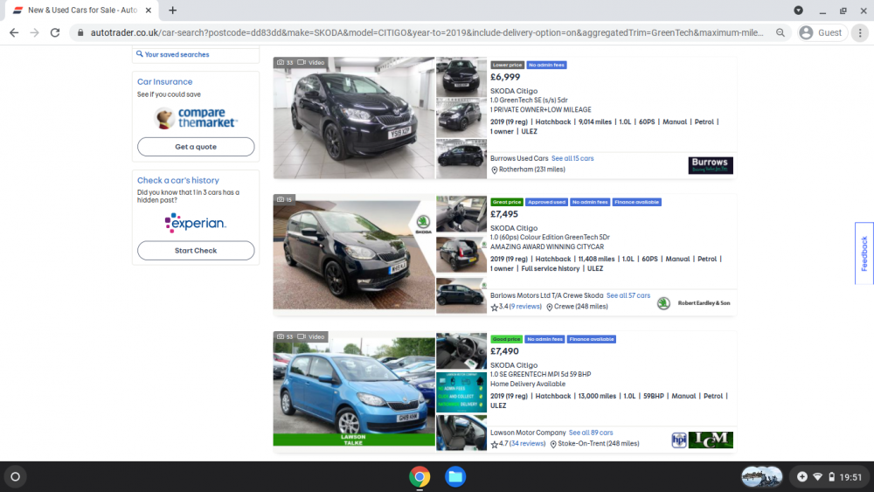The image size is (874, 492).
Task: Open dashboard thumbnail of £7,490 Citigo
Action: pos(461,351)
